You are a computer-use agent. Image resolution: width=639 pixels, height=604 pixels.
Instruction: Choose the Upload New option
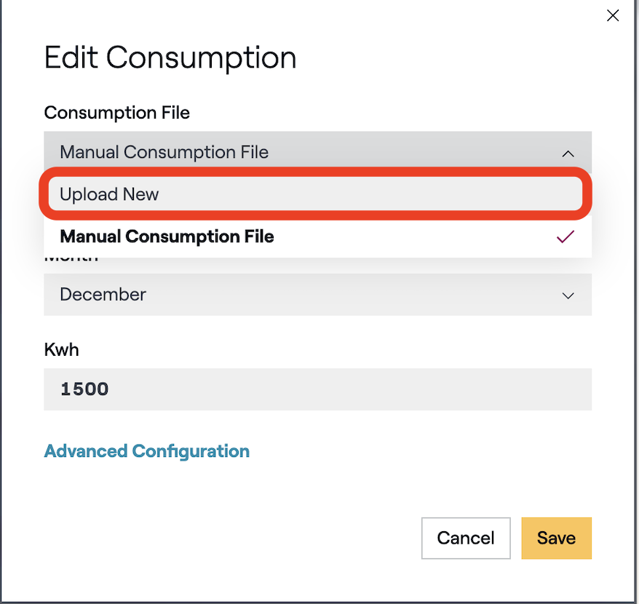[x=313, y=194]
